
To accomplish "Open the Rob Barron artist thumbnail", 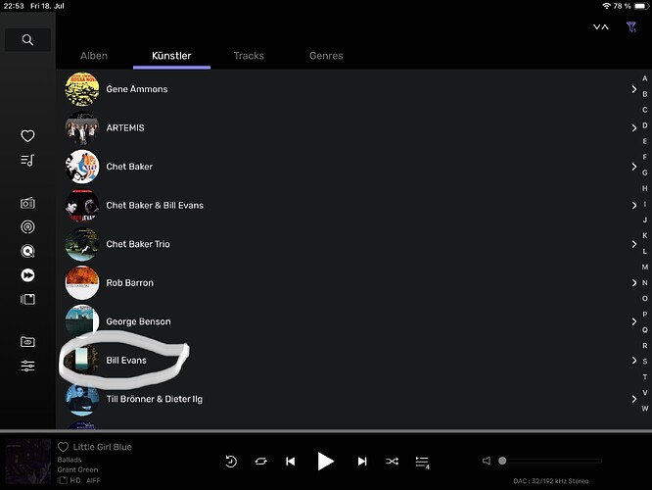I will click(x=82, y=282).
